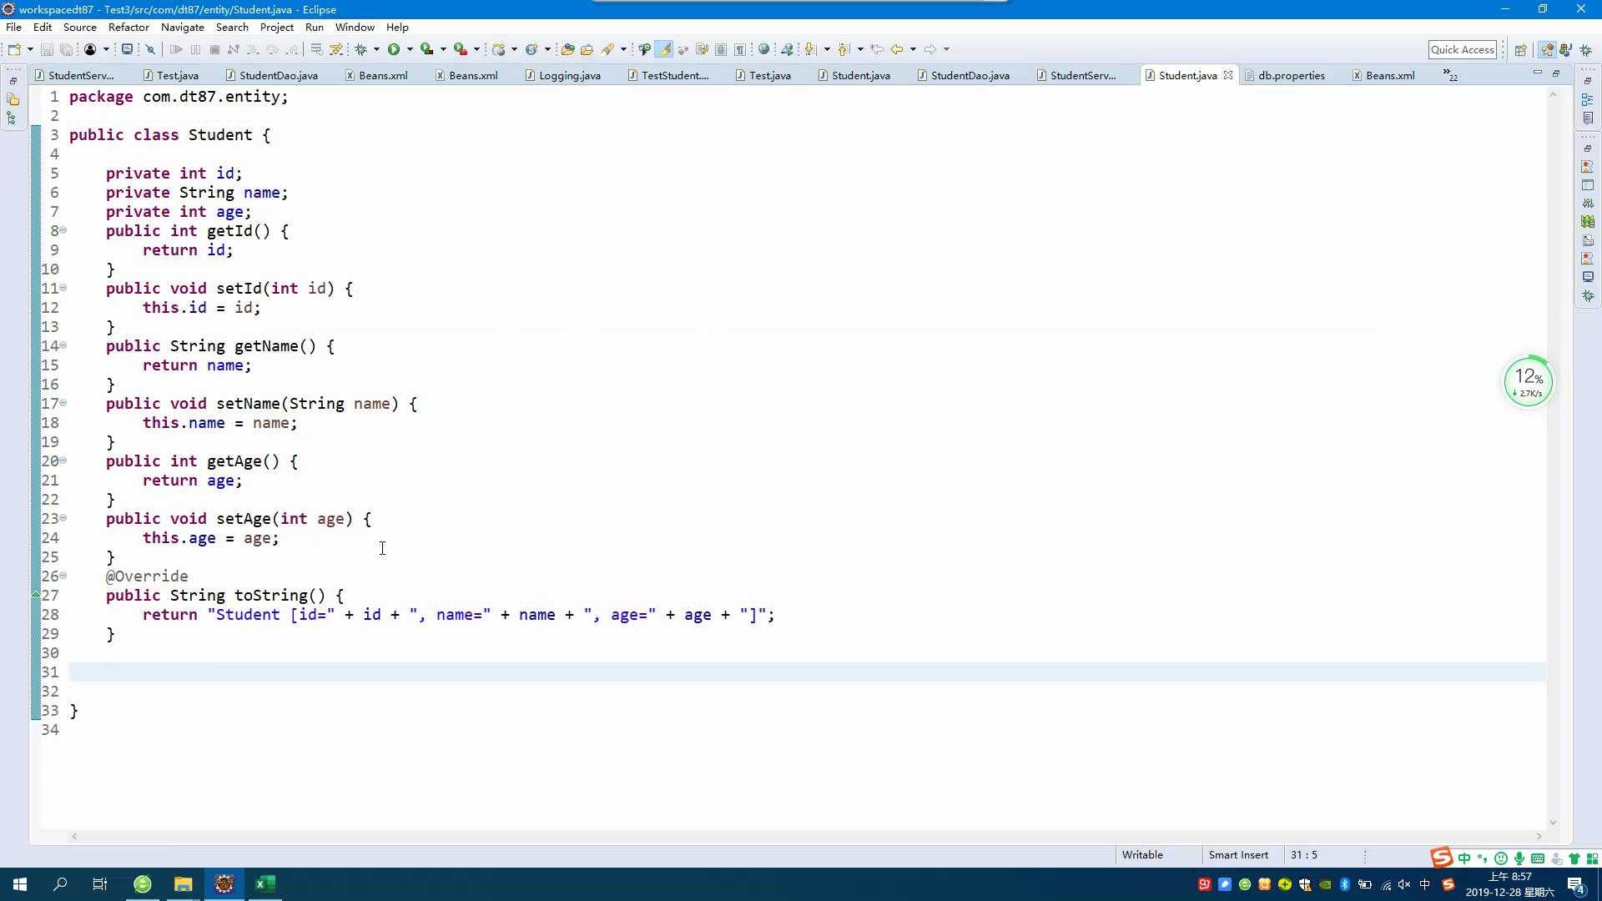Click Back navigation yellow arrow
Screen dimensions: 1602x901
897,49
